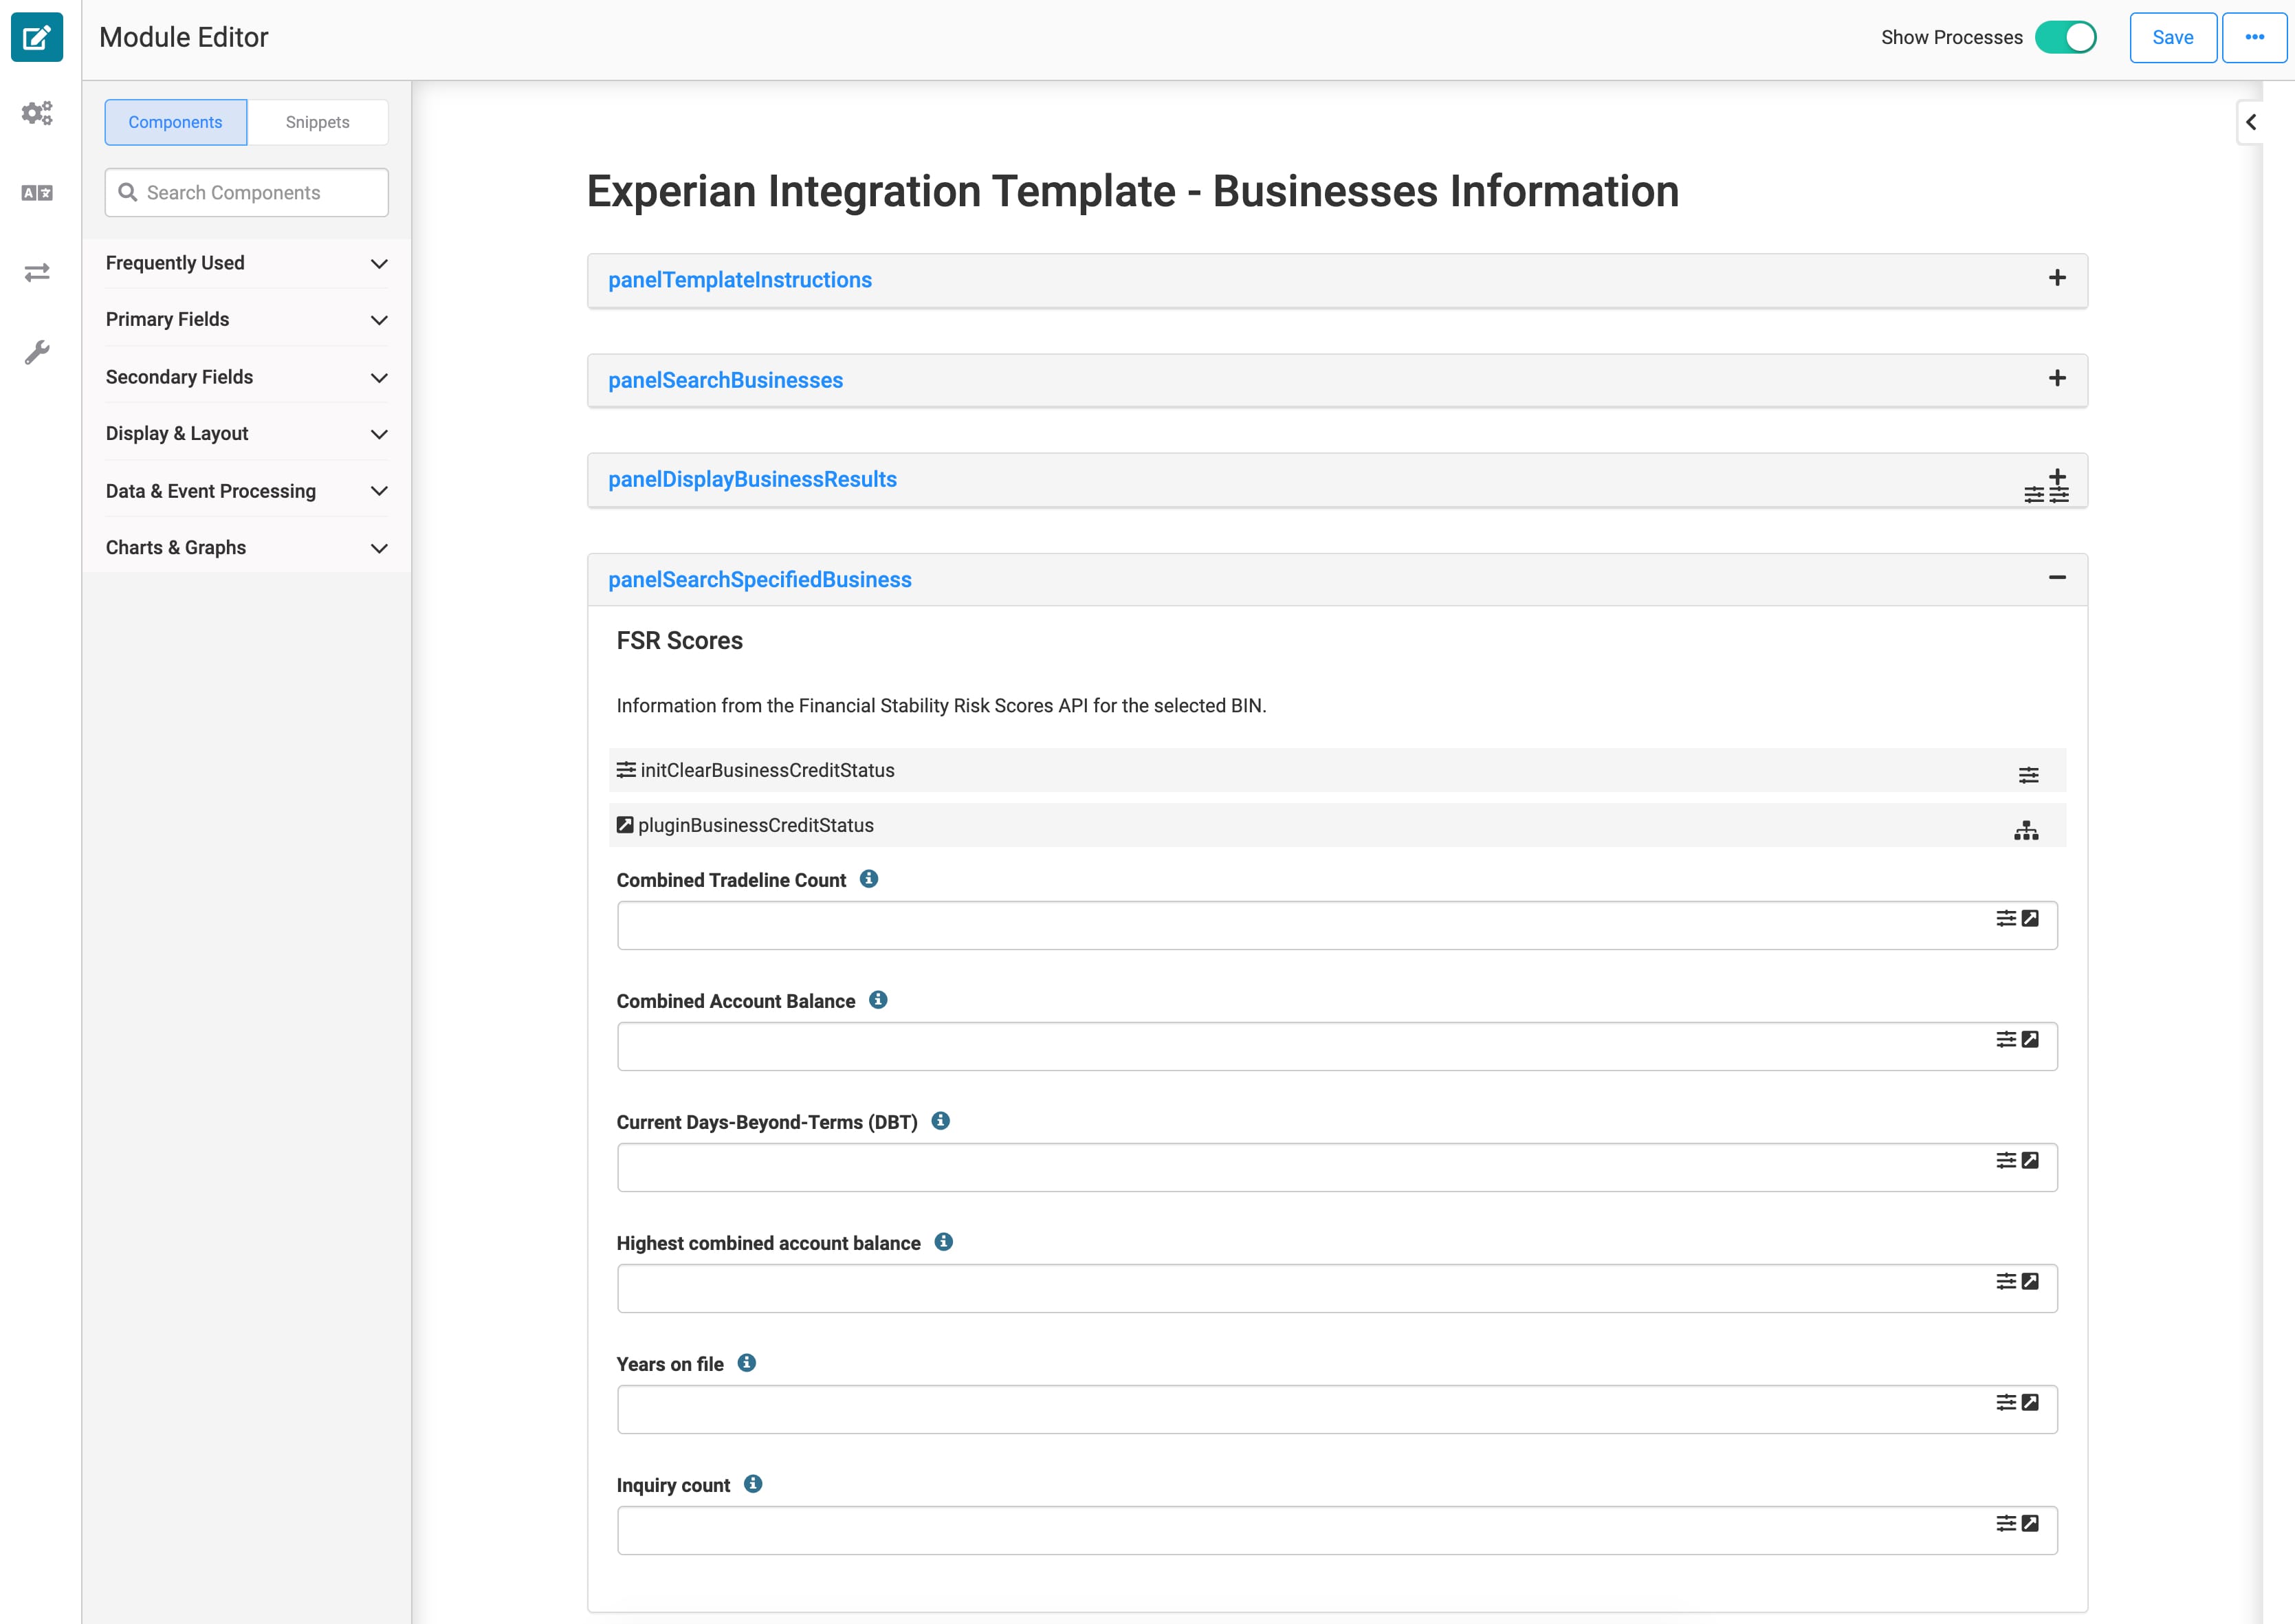Expand panelTemplateInstructions with the plus icon
Screen dimensions: 2295x1624
[2057, 278]
